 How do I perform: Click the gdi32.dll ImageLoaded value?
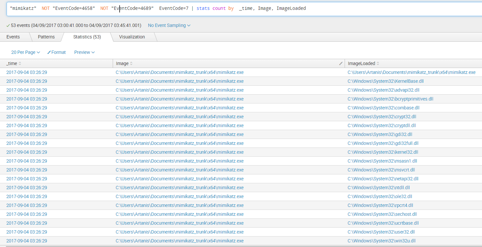tap(380, 134)
